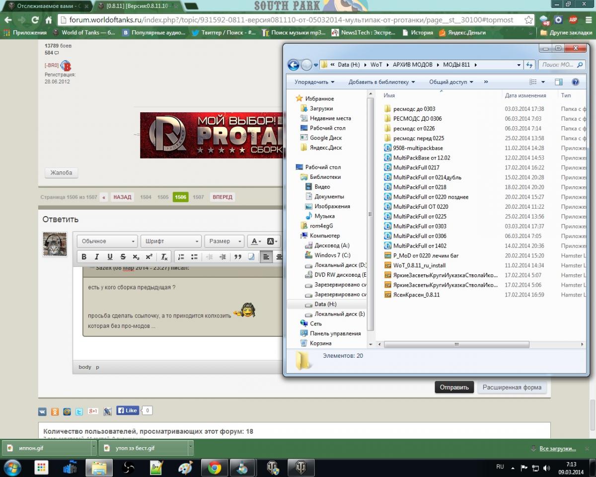The height and width of the screenshot is (477, 596).
Task: Click the Explorer back arrow button
Action: tap(294, 65)
